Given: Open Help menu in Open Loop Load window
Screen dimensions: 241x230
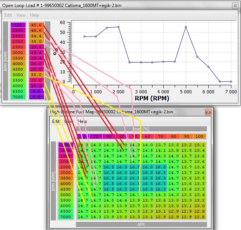Looking at the screenshot, I should coord(34,15).
